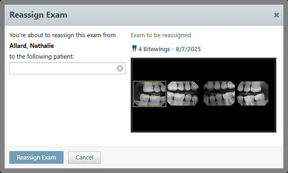The height and width of the screenshot is (173, 288).
Task: Click the black preview area above thumbnails
Action: (204, 70)
